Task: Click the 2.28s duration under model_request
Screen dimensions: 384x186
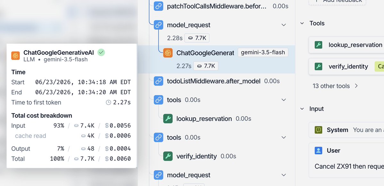Action: click(175, 38)
